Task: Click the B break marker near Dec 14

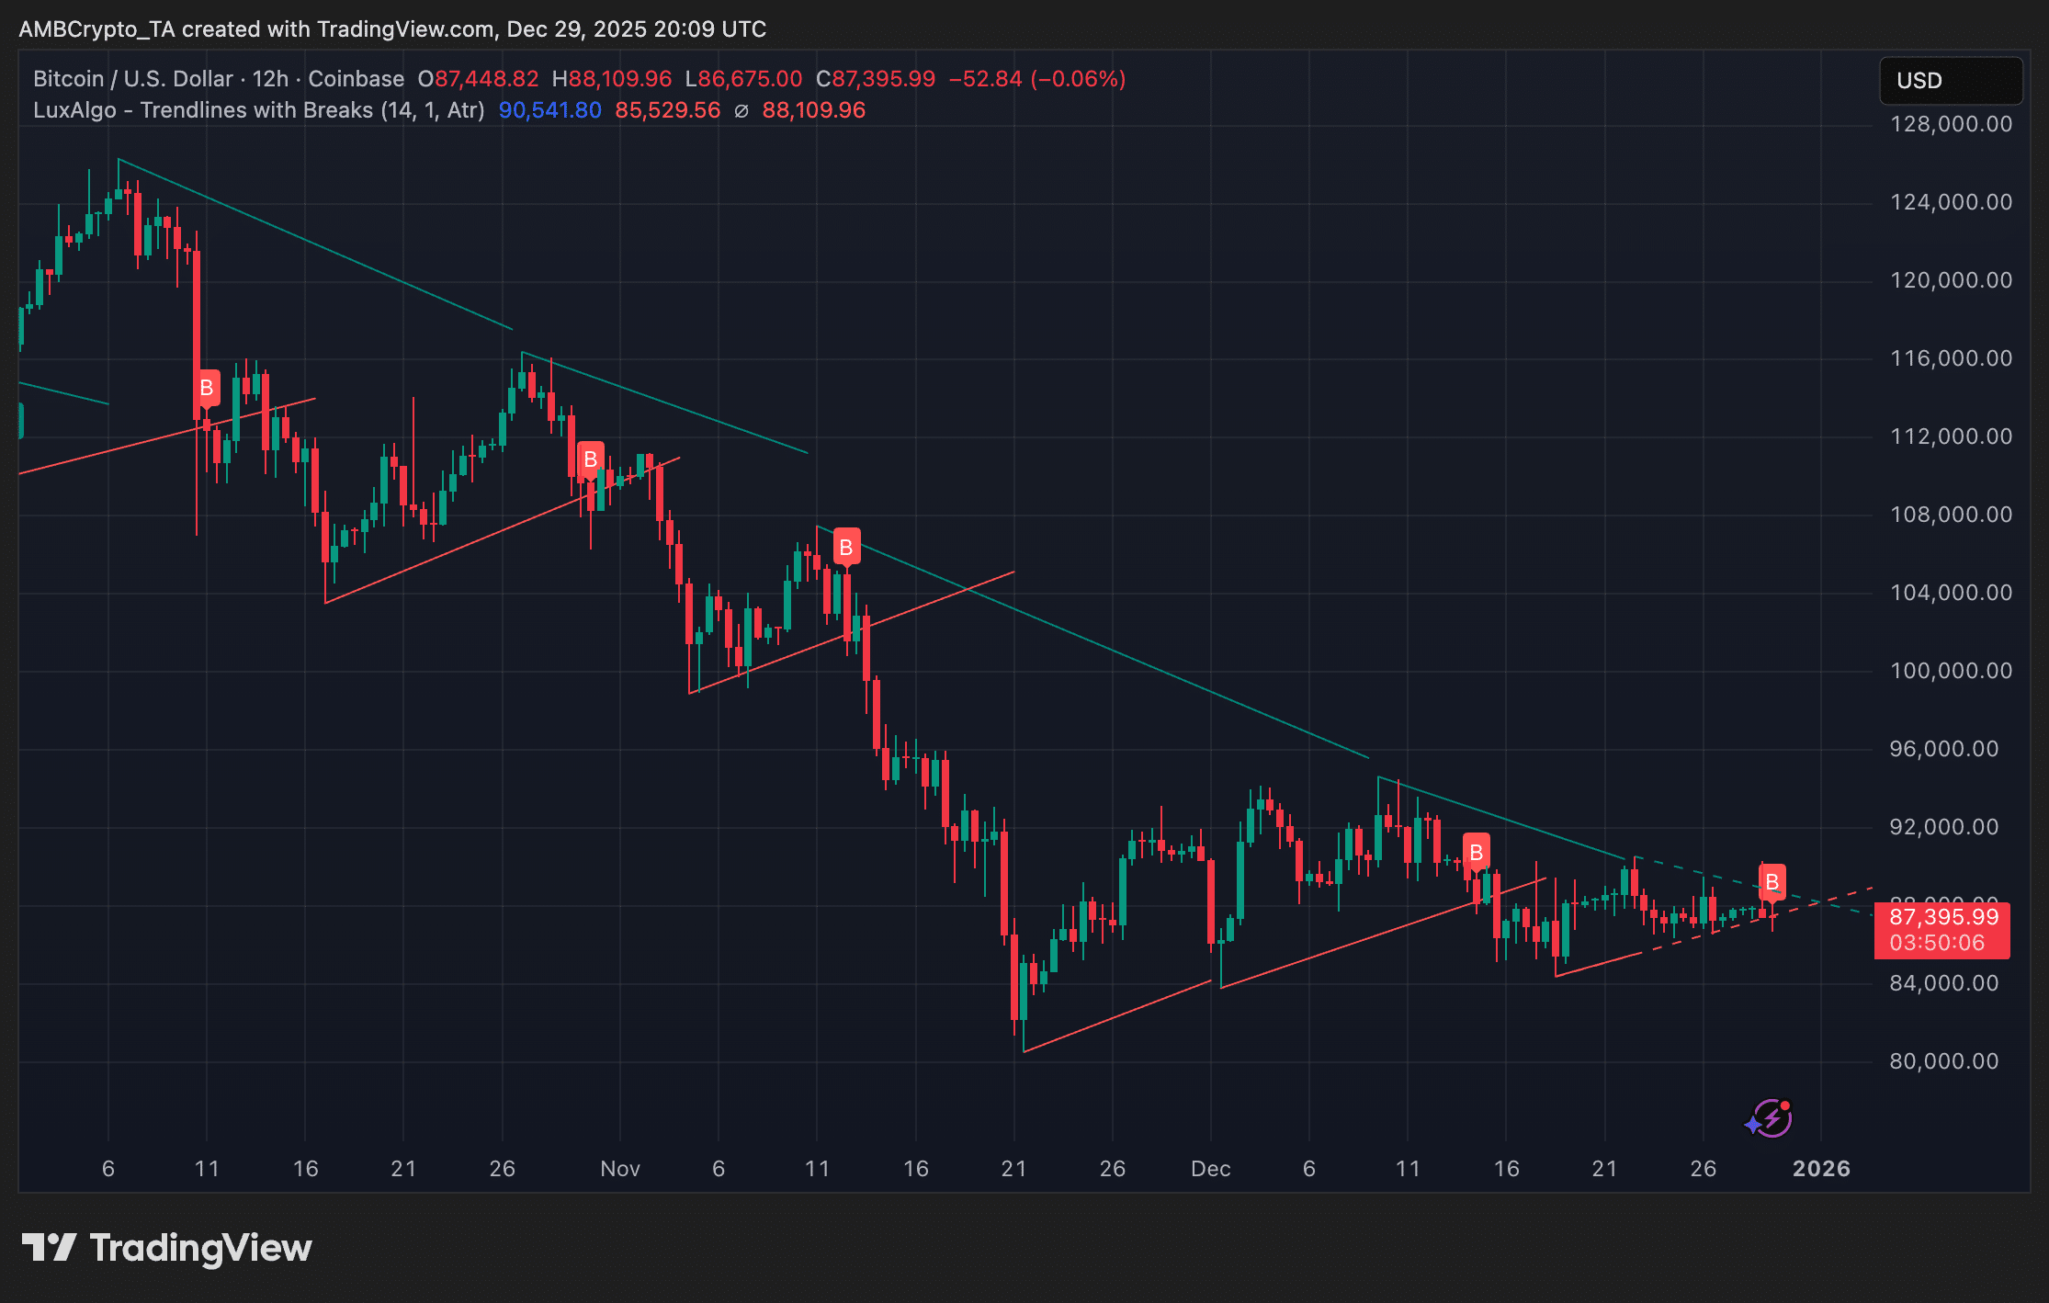Action: tap(1476, 852)
